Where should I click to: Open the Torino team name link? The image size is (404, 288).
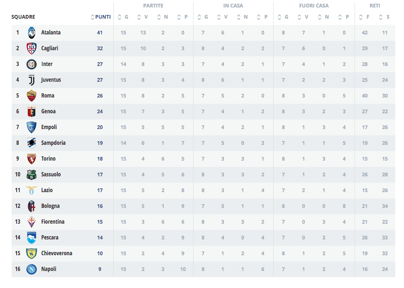pos(48,159)
